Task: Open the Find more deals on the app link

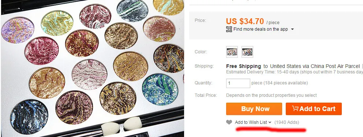Action: 261,29
